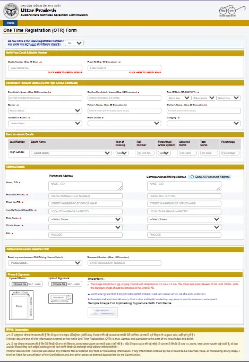
Task: Open the Permanent Address District dropdown
Action: 85,227
